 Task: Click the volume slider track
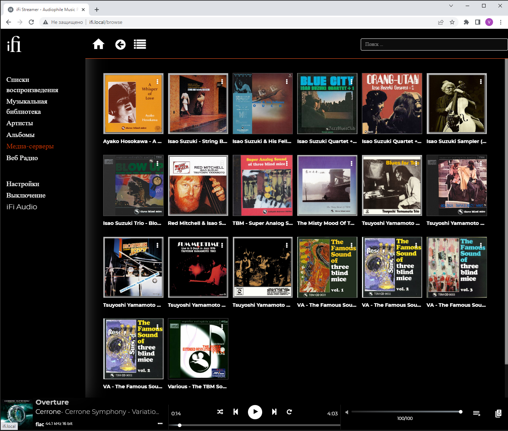(406, 412)
